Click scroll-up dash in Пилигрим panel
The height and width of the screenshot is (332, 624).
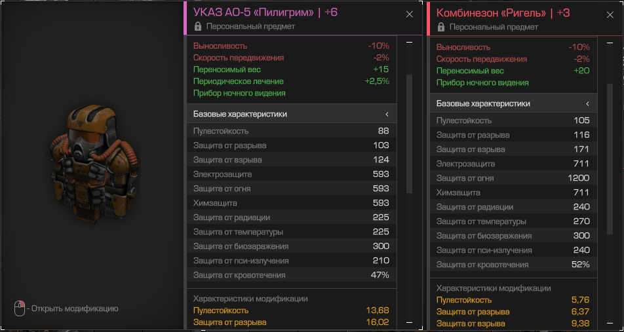tap(410, 43)
